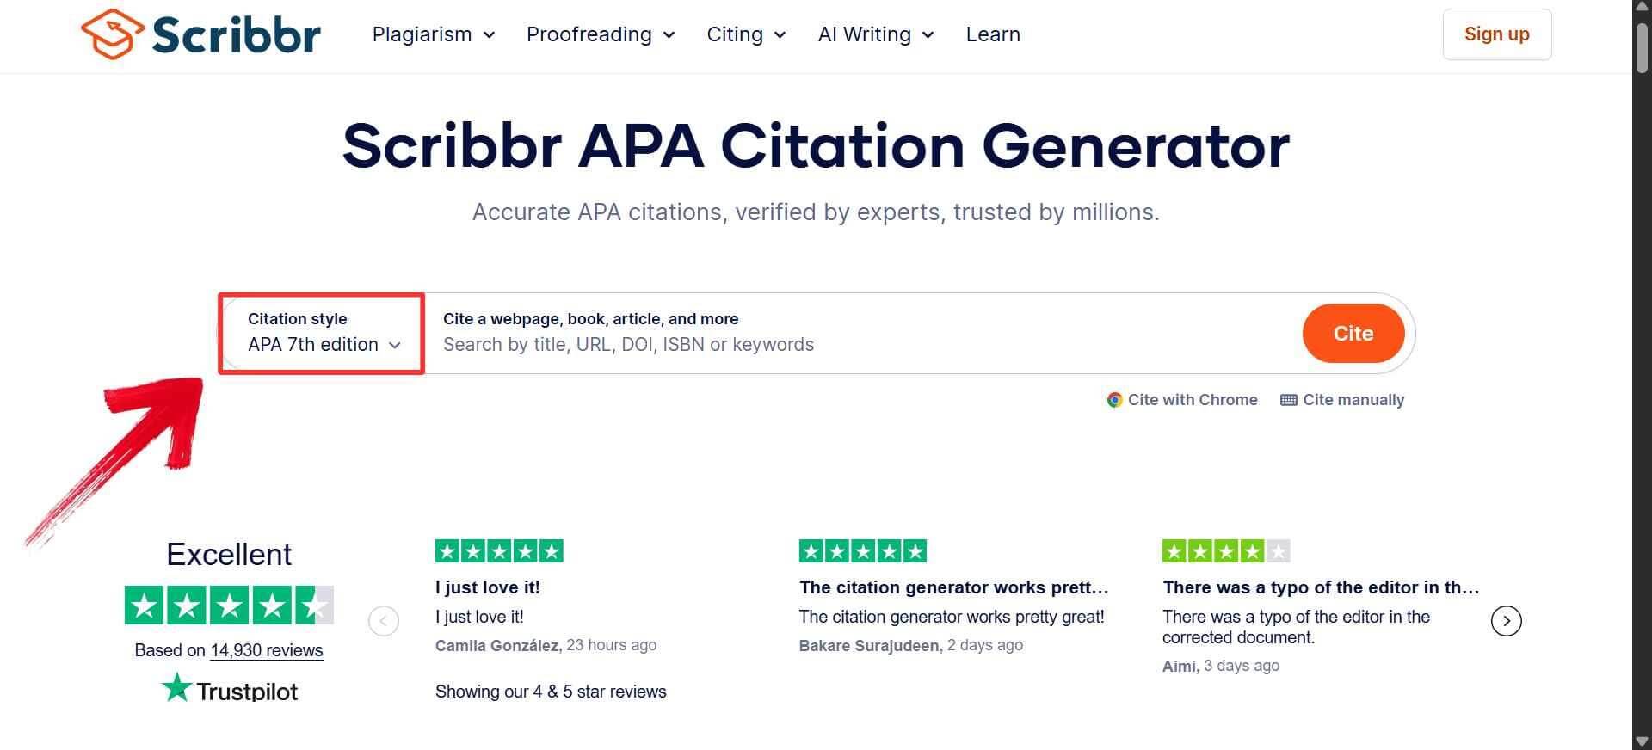The height and width of the screenshot is (750, 1652).
Task: Select Cite manually option
Action: pos(1353,399)
